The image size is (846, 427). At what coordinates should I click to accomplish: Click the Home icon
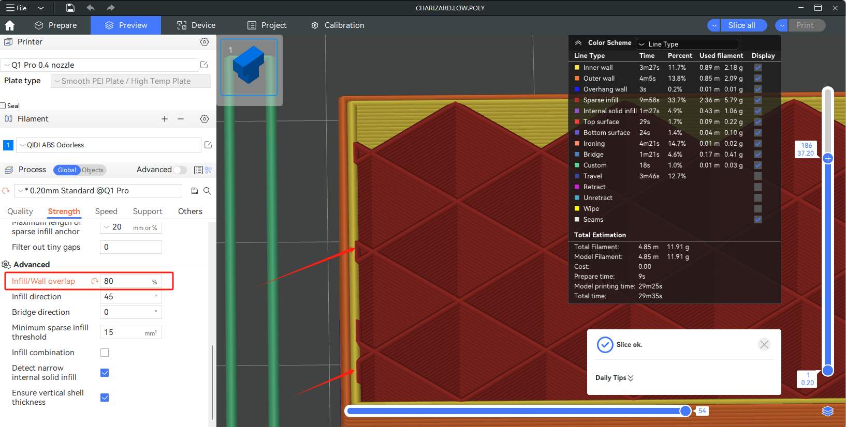(9, 25)
